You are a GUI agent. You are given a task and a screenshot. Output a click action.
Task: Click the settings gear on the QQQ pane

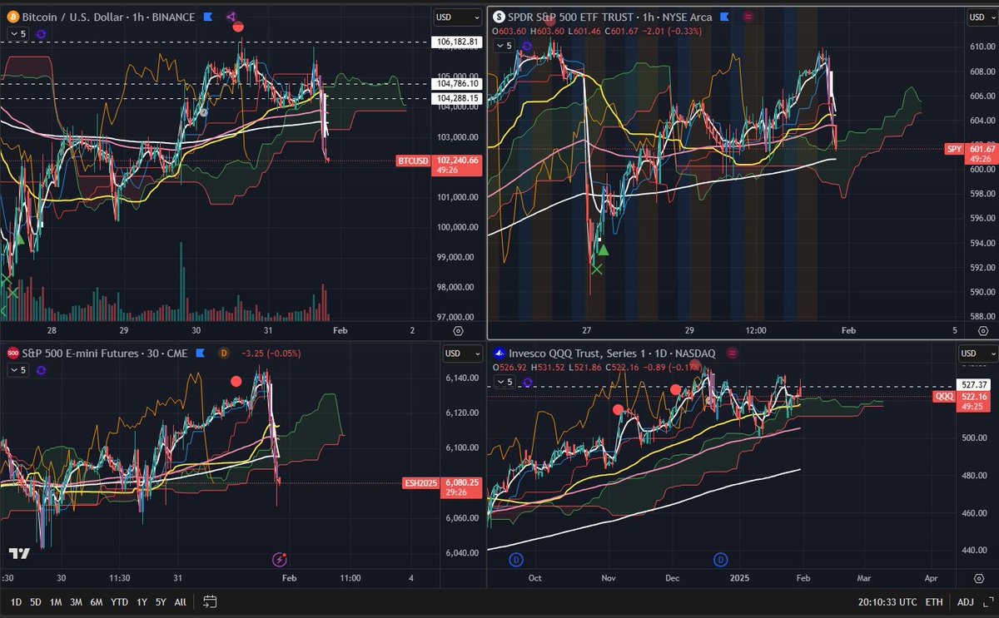click(527, 382)
